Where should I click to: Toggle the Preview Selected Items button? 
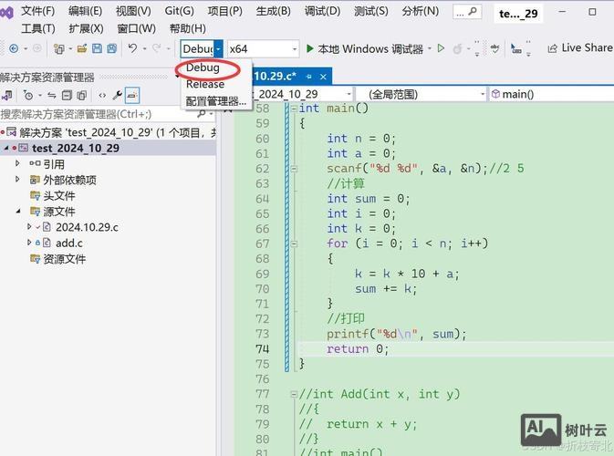pos(132,95)
